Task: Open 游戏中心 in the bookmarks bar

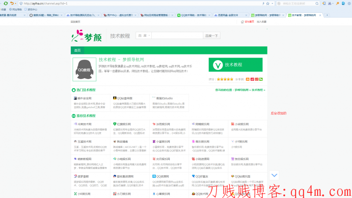Action: pyautogui.click(x=31, y=9)
